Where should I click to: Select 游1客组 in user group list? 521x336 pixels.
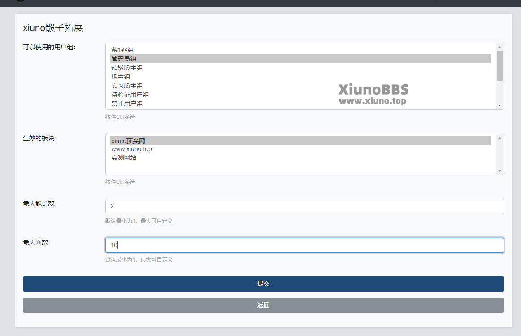pos(300,50)
